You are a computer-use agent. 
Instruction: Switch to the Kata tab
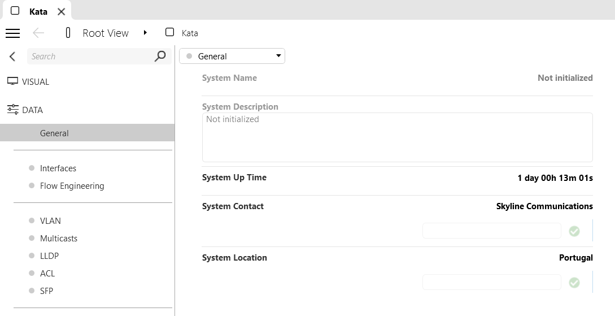pos(38,11)
